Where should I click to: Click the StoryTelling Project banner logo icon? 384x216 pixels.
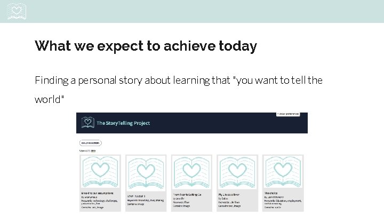[86, 123]
